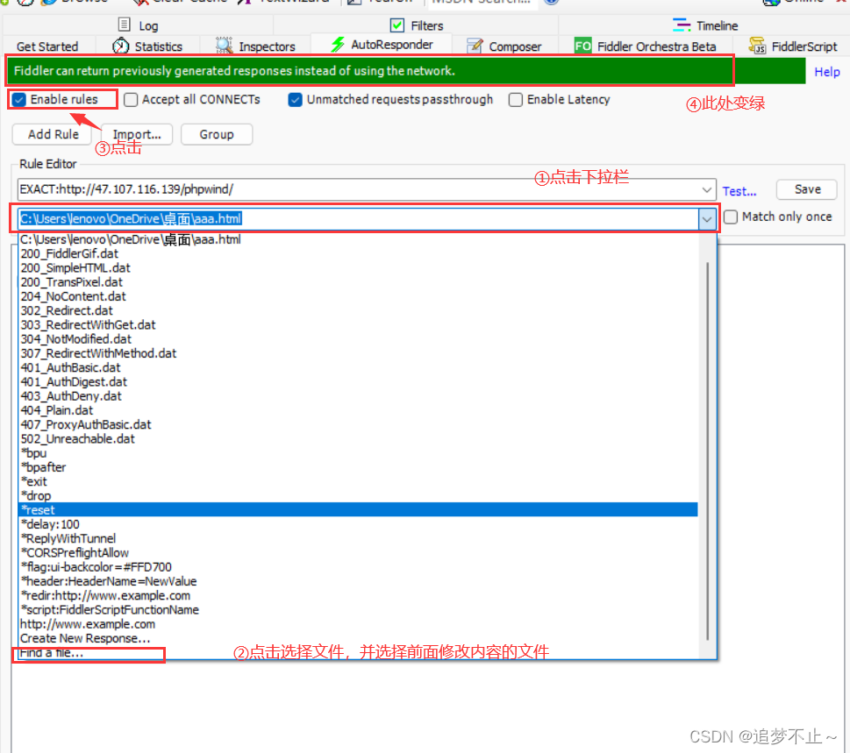The width and height of the screenshot is (850, 753).
Task: Enable the Accept all CONNECTs option
Action: click(131, 99)
